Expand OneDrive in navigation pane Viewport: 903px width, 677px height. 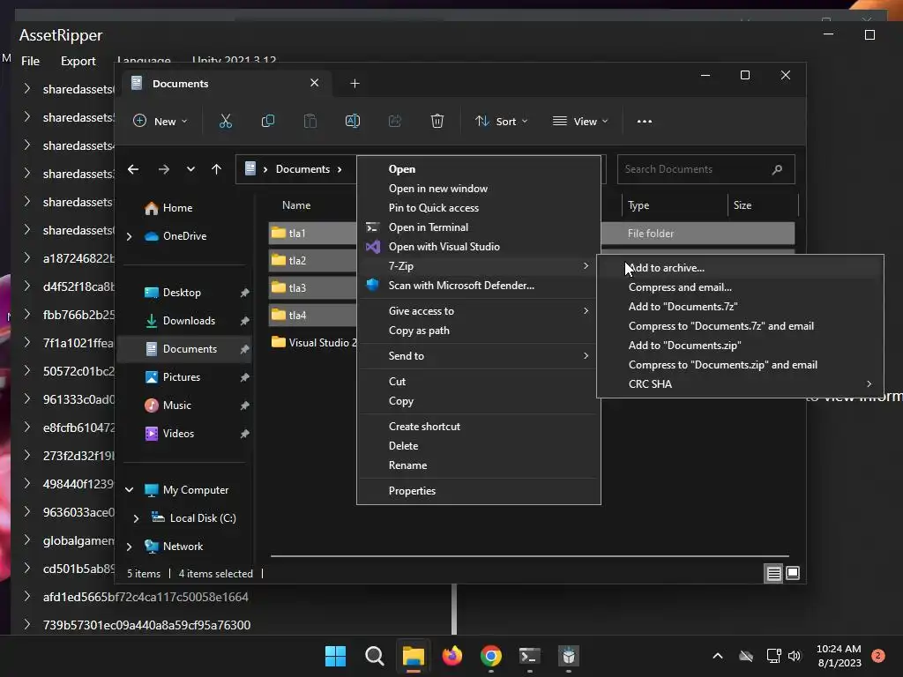coord(129,236)
